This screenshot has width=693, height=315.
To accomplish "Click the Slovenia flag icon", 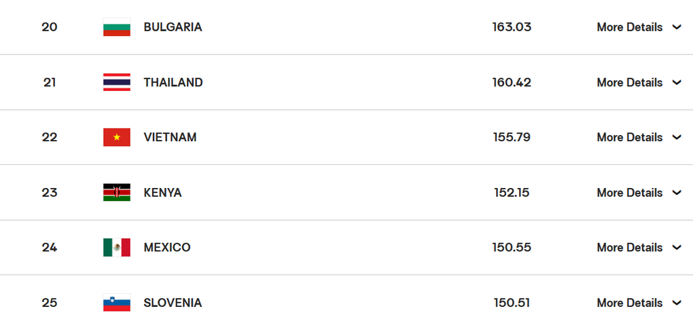I will [x=117, y=303].
